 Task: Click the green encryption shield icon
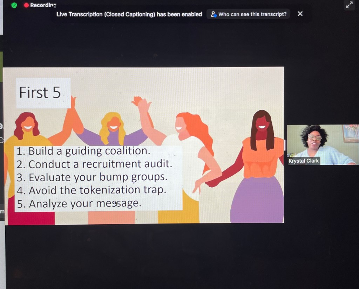click(14, 5)
